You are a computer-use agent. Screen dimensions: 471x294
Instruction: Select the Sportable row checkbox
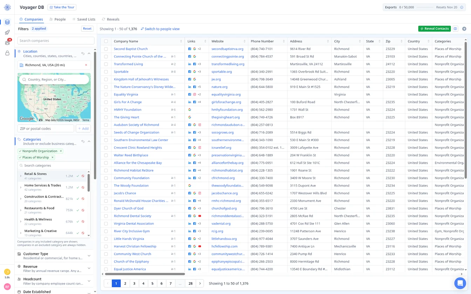pyautogui.click(x=106, y=72)
